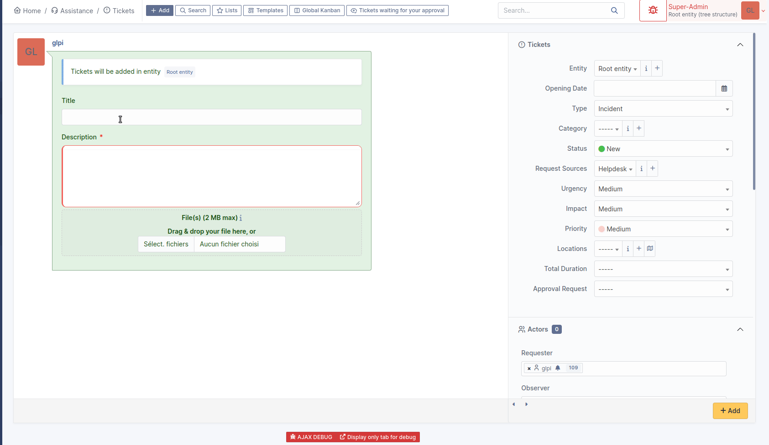The height and width of the screenshot is (445, 769).
Task: Open the Status dropdown showing New
Action: pos(663,148)
